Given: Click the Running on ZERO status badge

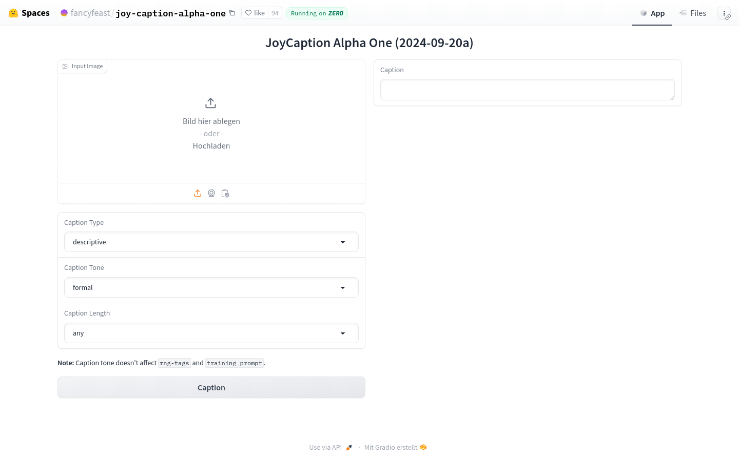Looking at the screenshot, I should point(317,13).
